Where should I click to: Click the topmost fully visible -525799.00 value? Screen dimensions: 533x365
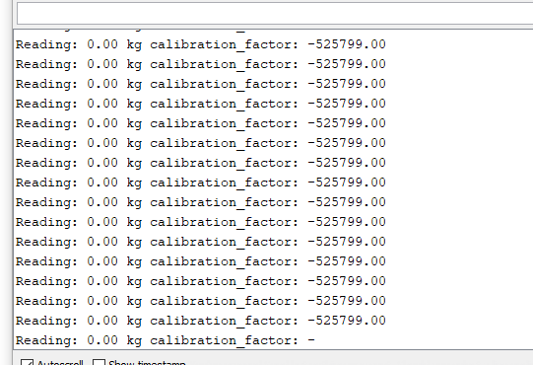[x=347, y=44]
